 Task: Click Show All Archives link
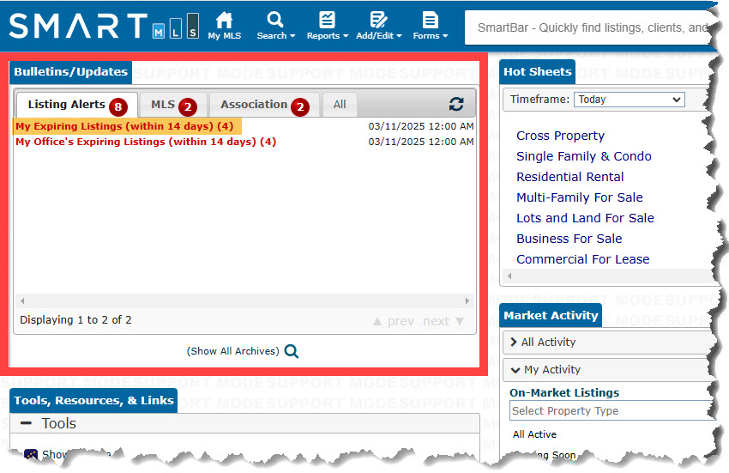click(233, 351)
